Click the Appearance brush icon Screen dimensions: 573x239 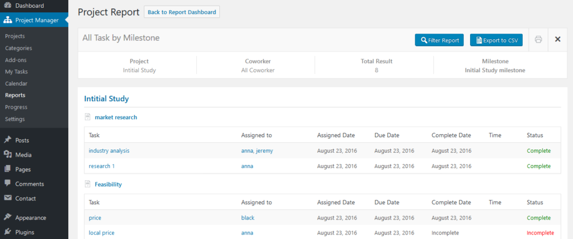point(7,217)
